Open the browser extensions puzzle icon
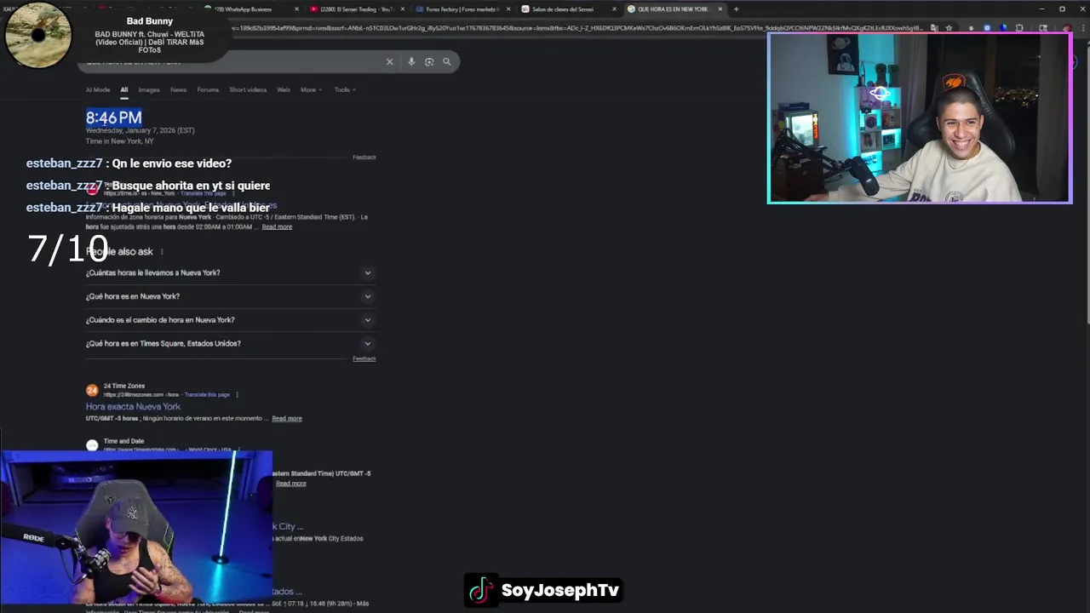The width and height of the screenshot is (1090, 613). click(1019, 28)
